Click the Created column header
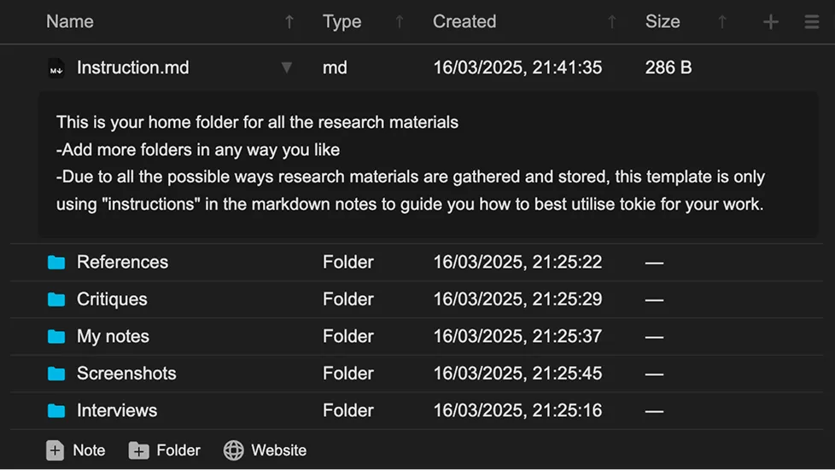The height and width of the screenshot is (470, 835). click(464, 22)
